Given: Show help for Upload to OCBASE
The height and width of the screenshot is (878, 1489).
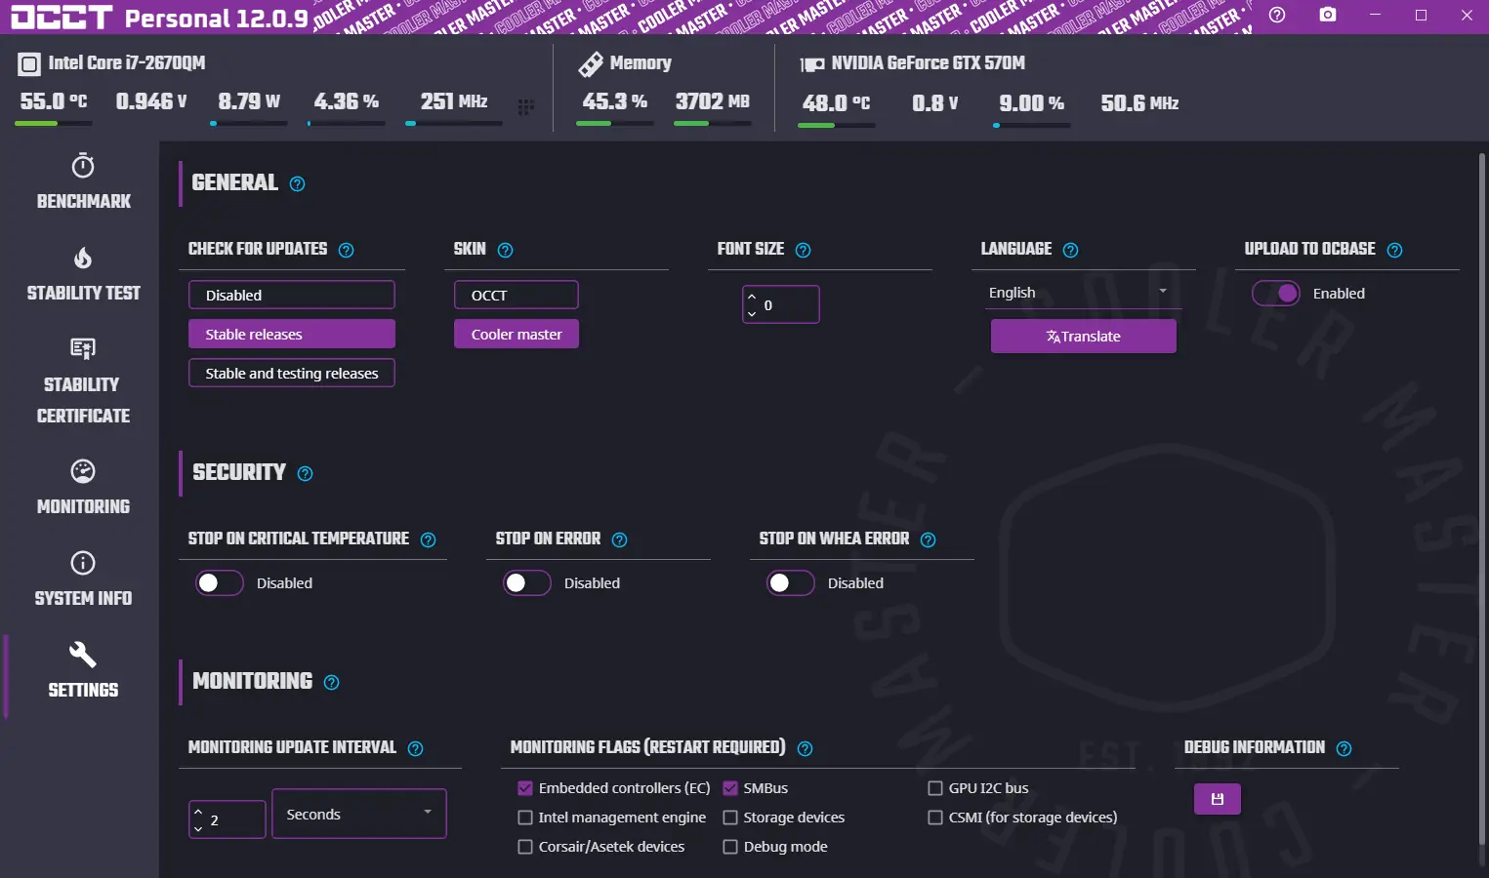Looking at the screenshot, I should pyautogui.click(x=1394, y=251).
